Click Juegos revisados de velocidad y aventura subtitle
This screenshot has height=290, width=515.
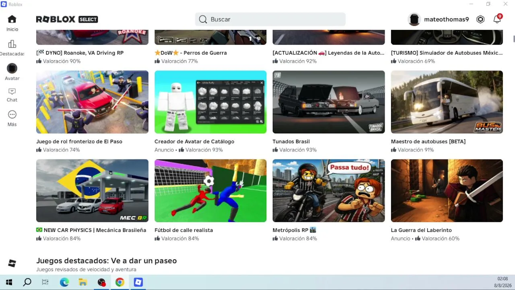(x=86, y=269)
